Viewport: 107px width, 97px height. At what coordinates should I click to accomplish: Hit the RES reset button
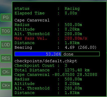[6, 58]
